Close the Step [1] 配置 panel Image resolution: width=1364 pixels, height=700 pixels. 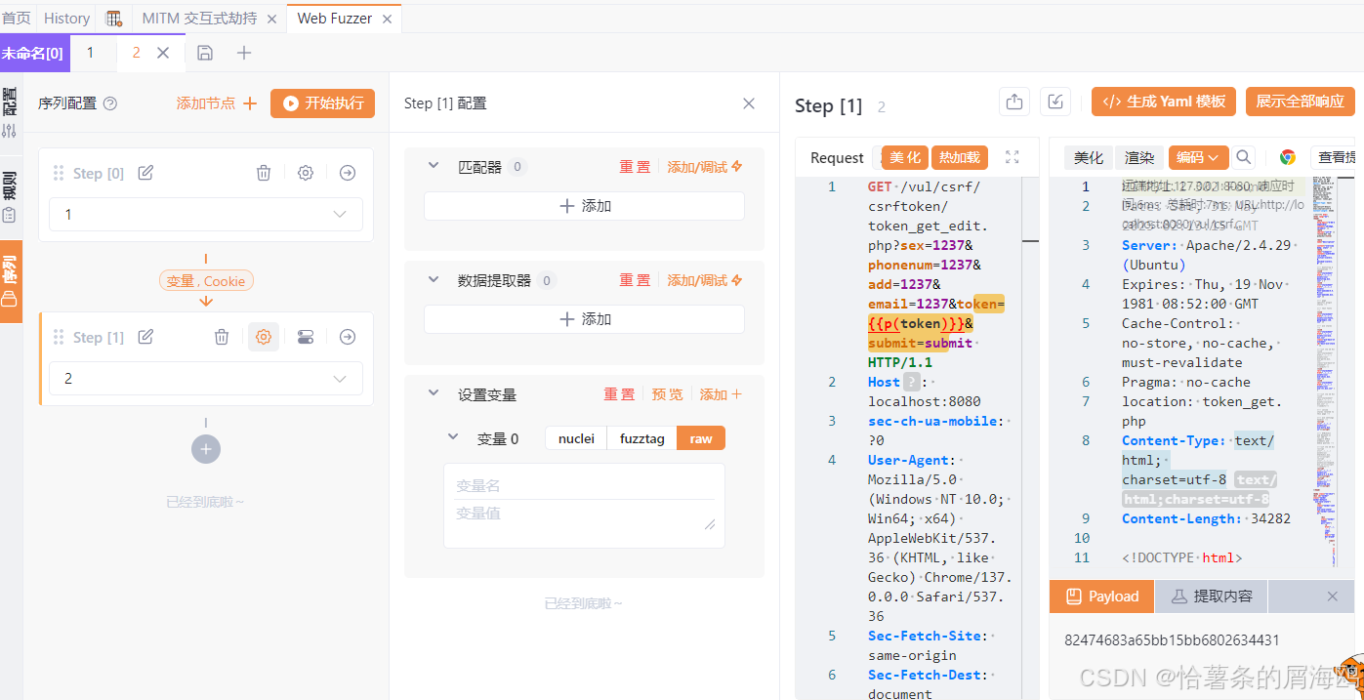tap(749, 103)
